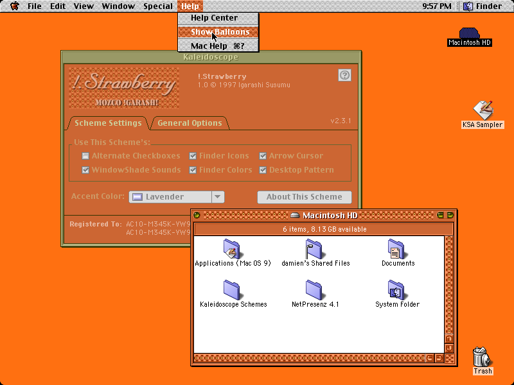
Task: Click the Kaleidoscope window title bar
Action: (x=211, y=57)
